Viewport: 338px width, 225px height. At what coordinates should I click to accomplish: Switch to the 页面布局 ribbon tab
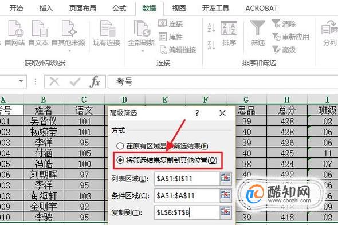[82, 8]
